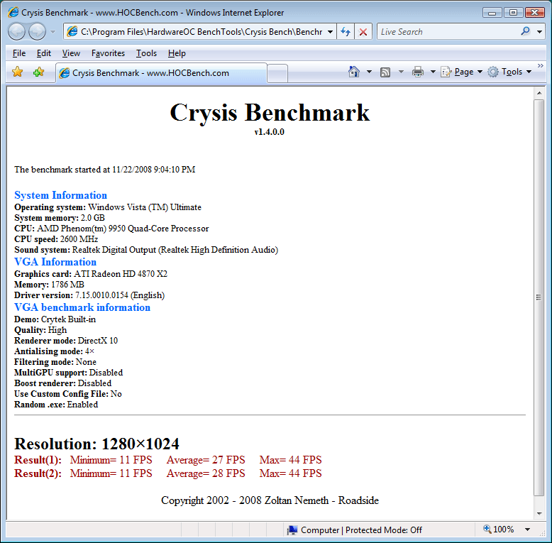Click the System Information heading
This screenshot has width=552, height=543.
60,195
